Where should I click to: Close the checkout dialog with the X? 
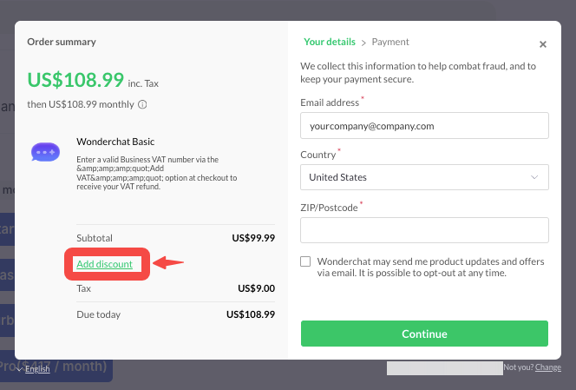point(543,44)
